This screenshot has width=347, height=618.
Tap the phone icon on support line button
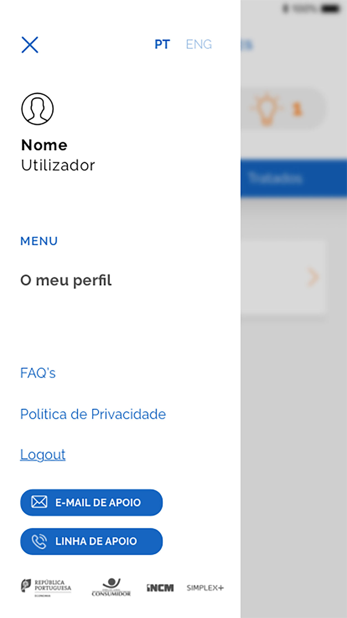click(x=39, y=541)
